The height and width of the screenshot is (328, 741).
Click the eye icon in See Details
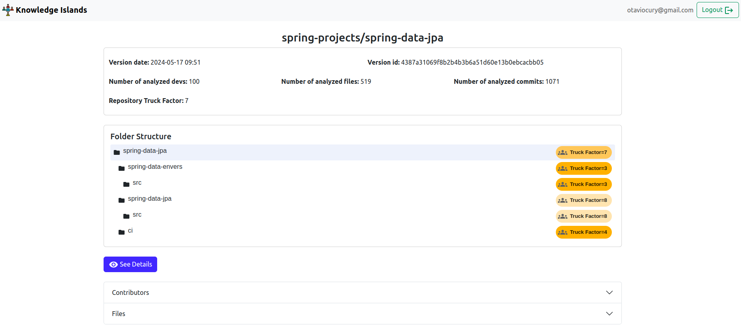(x=114, y=265)
